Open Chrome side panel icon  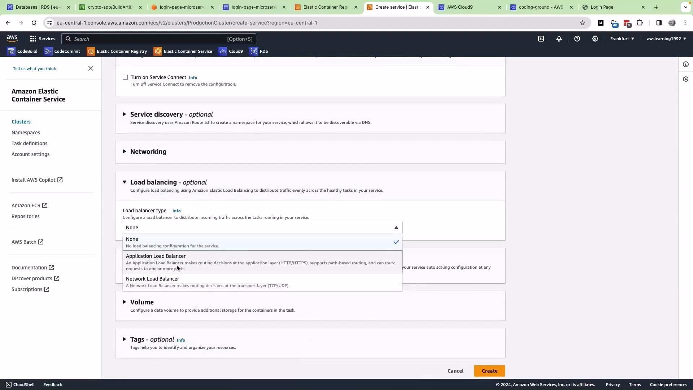(659, 23)
